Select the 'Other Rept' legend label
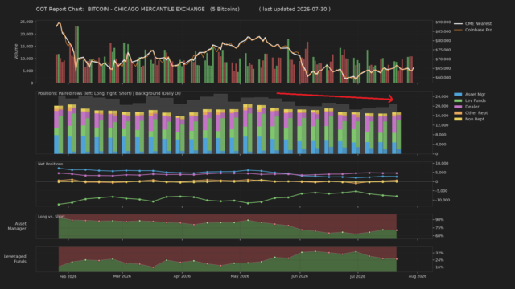 click(x=476, y=113)
